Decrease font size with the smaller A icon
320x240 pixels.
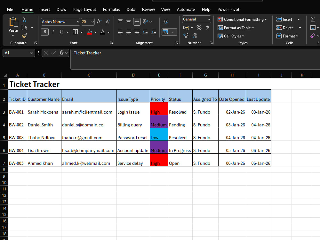pyautogui.click(x=108, y=22)
